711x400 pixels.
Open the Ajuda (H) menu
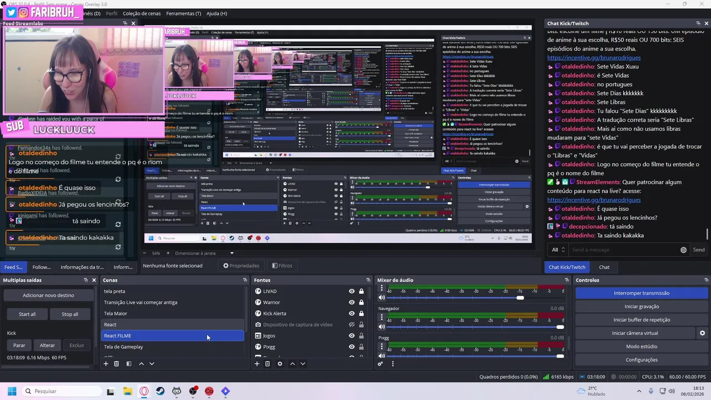click(x=217, y=13)
